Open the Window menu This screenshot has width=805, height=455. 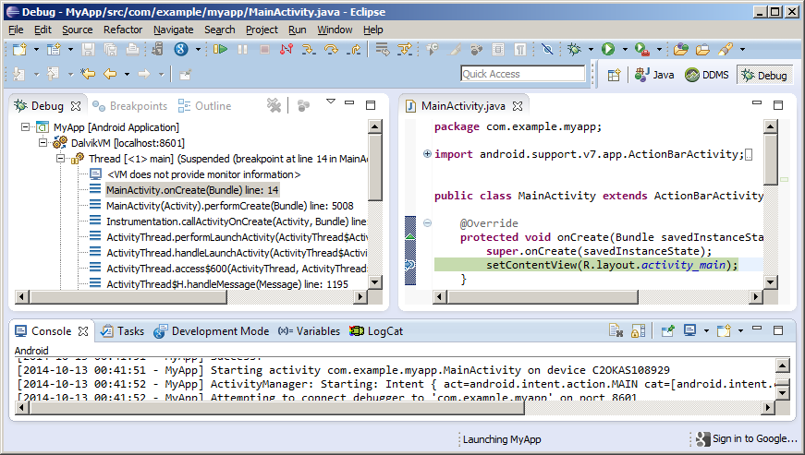[x=335, y=30]
